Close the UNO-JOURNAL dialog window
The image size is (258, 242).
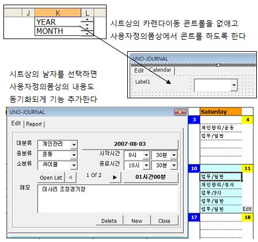pyautogui.click(x=180, y=112)
